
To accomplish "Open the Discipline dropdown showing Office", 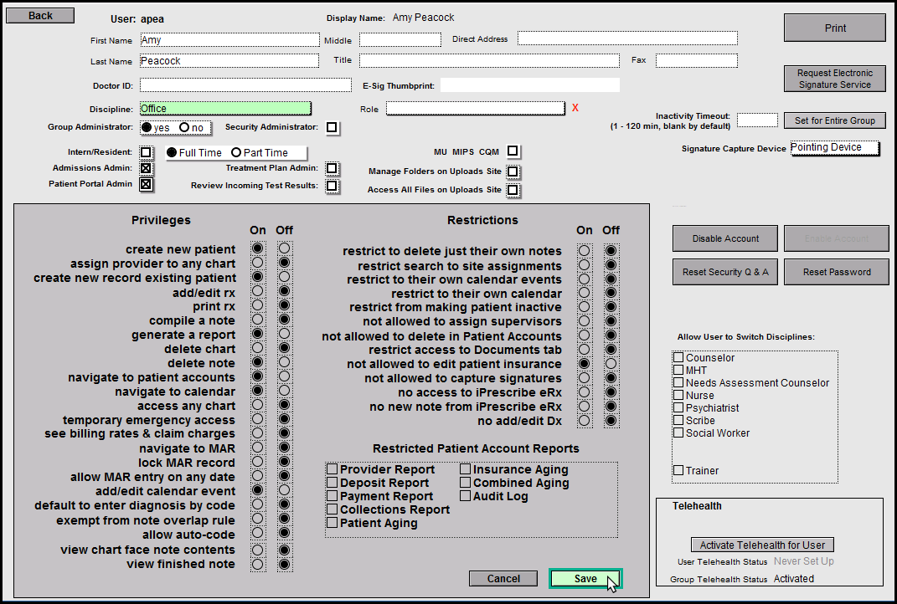I will [x=225, y=108].
